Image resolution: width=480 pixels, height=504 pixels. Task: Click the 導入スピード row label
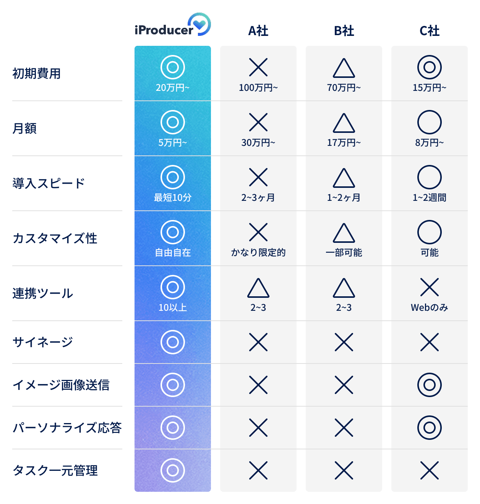pos(49,183)
